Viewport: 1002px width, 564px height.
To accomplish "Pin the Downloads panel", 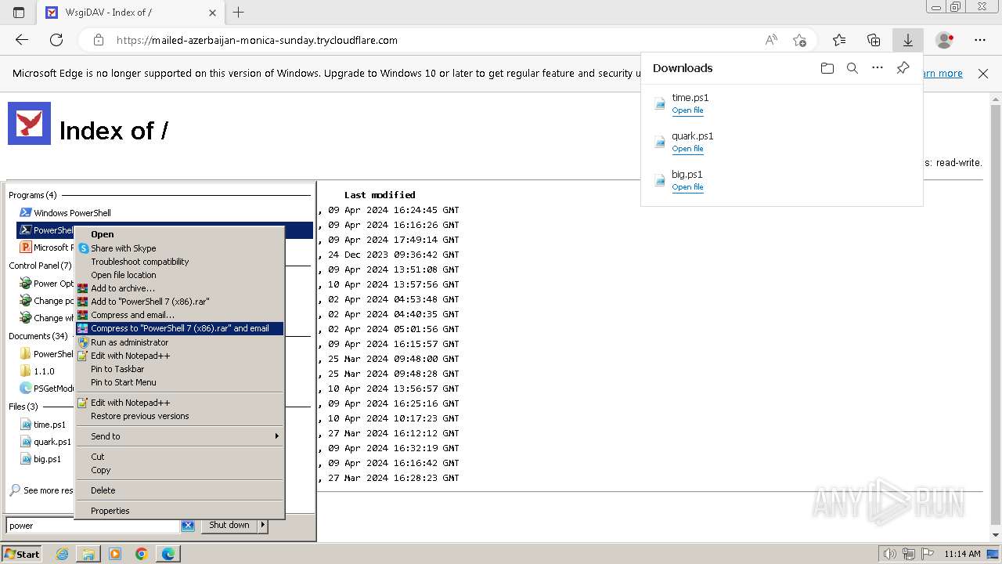I will (x=903, y=68).
